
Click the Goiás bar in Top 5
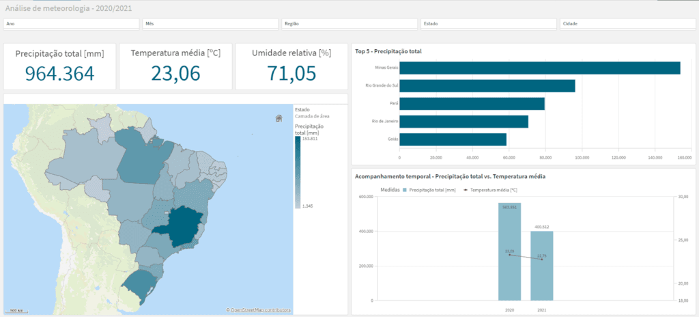[453, 139]
